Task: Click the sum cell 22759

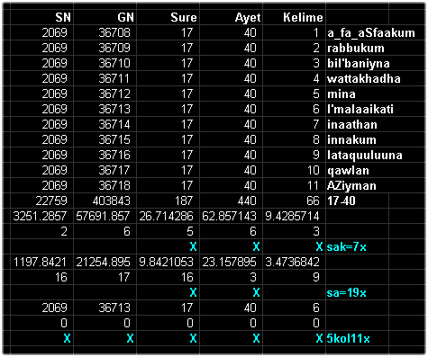Action: pyautogui.click(x=42, y=201)
